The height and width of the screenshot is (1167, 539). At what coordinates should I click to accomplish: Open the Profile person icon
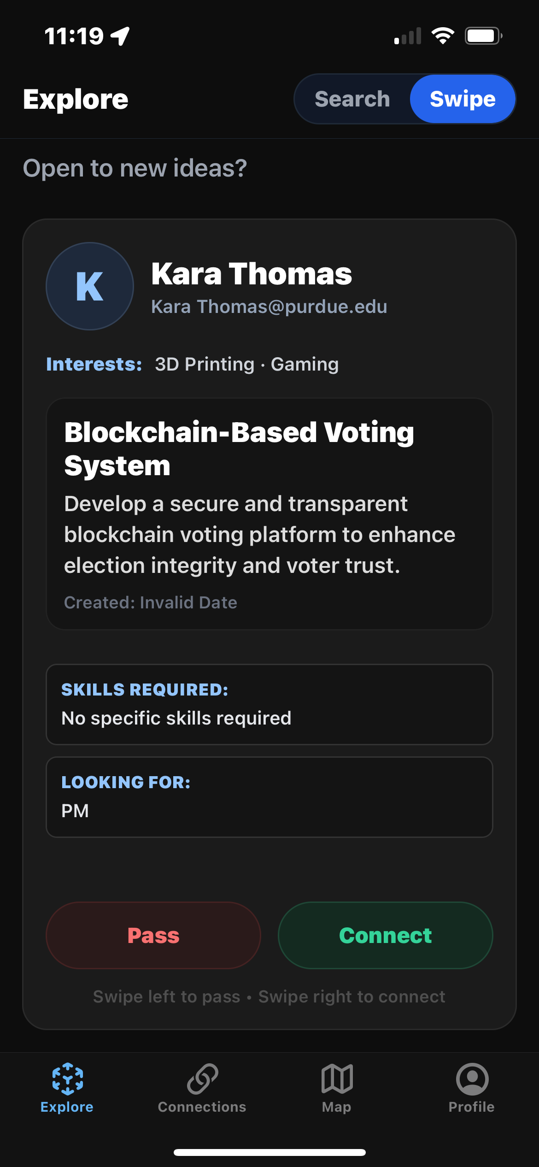pos(472,1079)
